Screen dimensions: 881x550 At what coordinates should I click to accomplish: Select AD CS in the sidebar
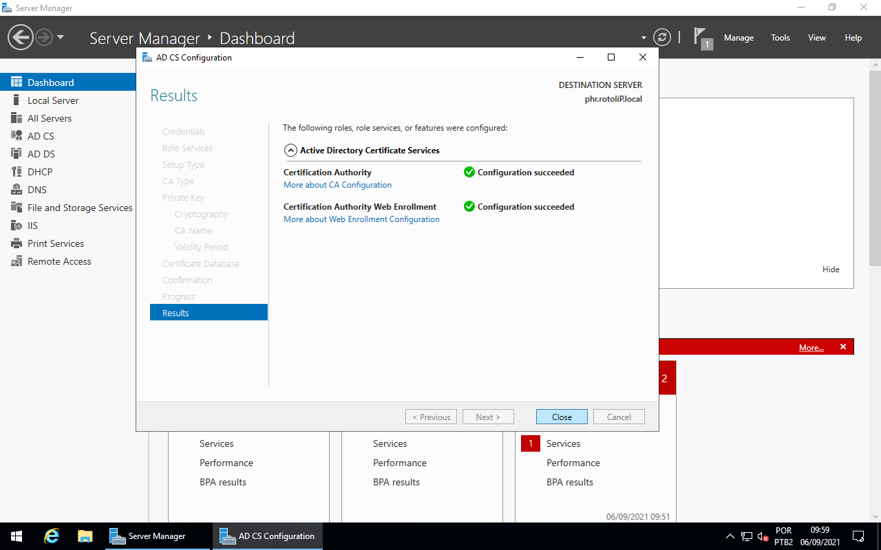coord(41,136)
